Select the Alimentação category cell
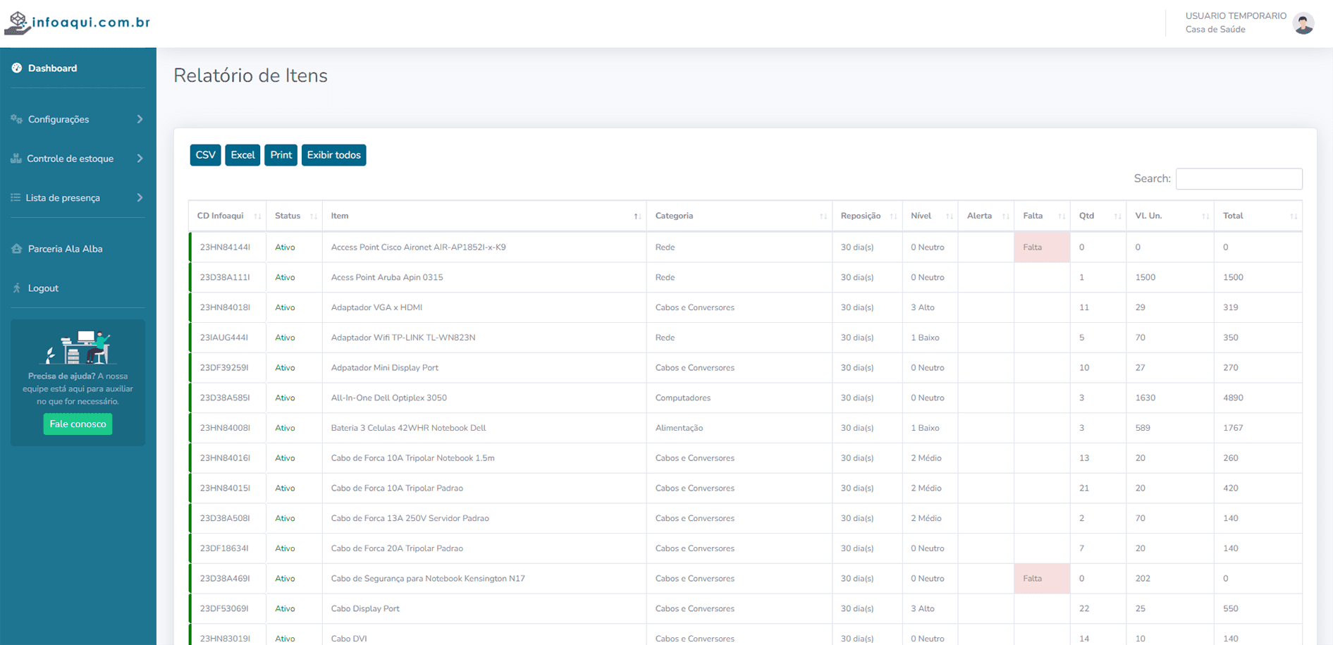 coord(739,428)
